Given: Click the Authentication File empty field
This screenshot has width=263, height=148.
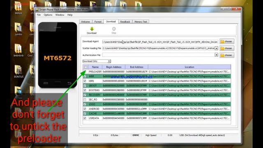Looking at the screenshot, I should point(159,55).
